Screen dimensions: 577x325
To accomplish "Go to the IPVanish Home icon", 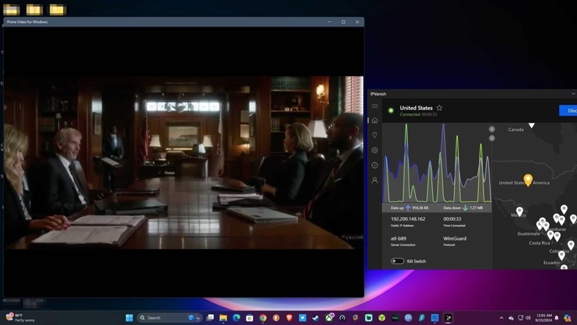I will pos(375,120).
